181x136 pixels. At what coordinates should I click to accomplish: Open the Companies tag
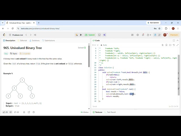click(x=25, y=54)
